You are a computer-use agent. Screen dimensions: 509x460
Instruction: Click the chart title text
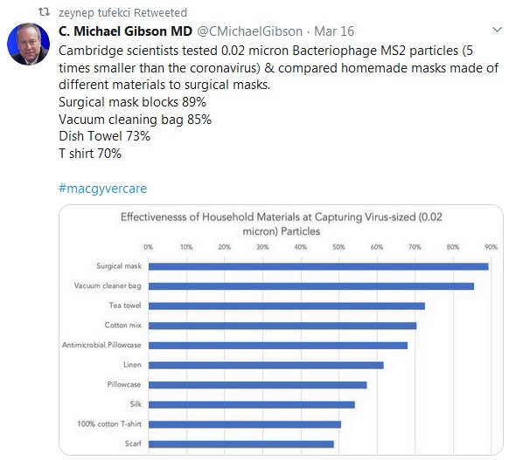[282, 223]
